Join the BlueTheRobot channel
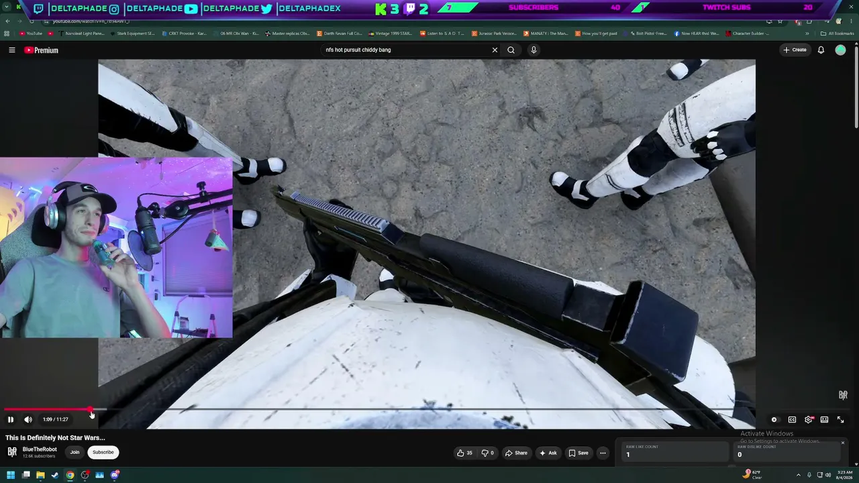Screen dimensions: 859x483 (74, 452)
